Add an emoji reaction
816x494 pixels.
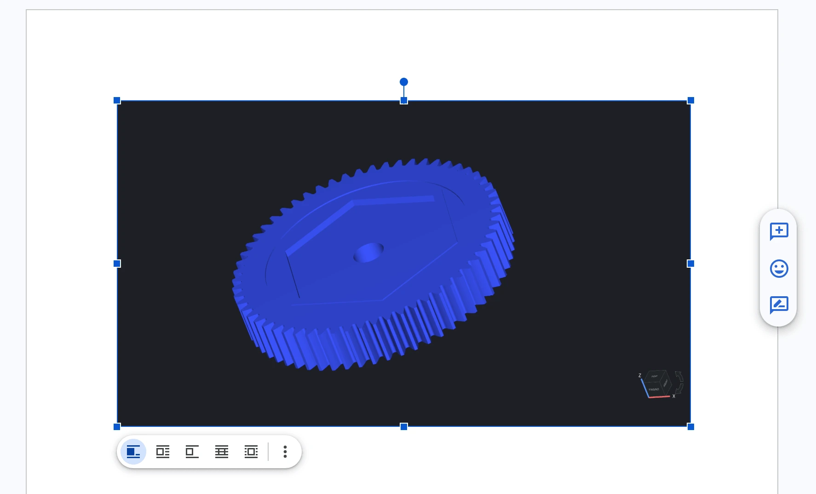779,269
